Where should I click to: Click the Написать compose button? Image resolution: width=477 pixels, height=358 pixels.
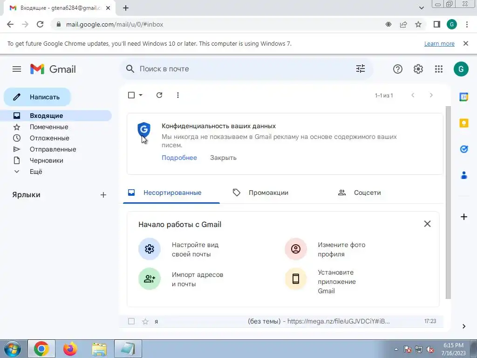(x=37, y=97)
